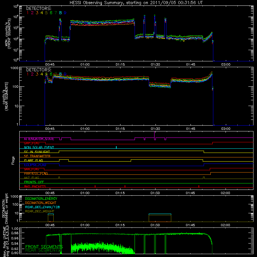Select blue detector 9 in front segments legend
Viewport: 257px width, 257px height.
pyautogui.click(x=65, y=13)
